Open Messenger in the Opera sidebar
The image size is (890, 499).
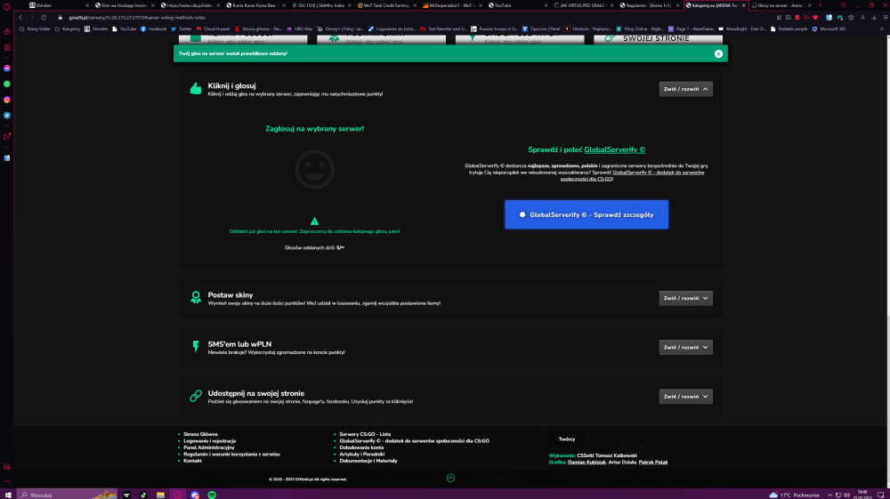7,68
